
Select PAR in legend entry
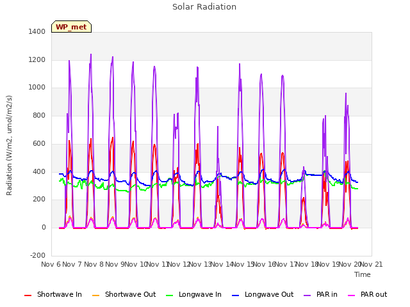point(320,294)
